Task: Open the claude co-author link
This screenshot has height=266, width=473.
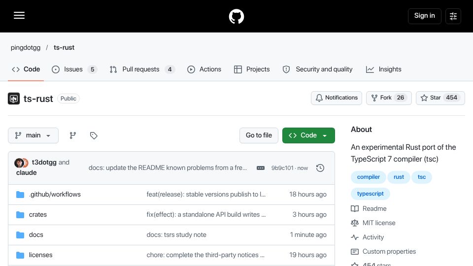Action: (27, 172)
